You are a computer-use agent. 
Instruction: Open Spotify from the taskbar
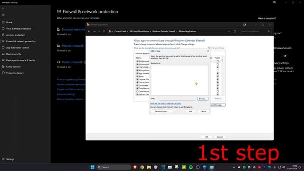tap(191, 167)
